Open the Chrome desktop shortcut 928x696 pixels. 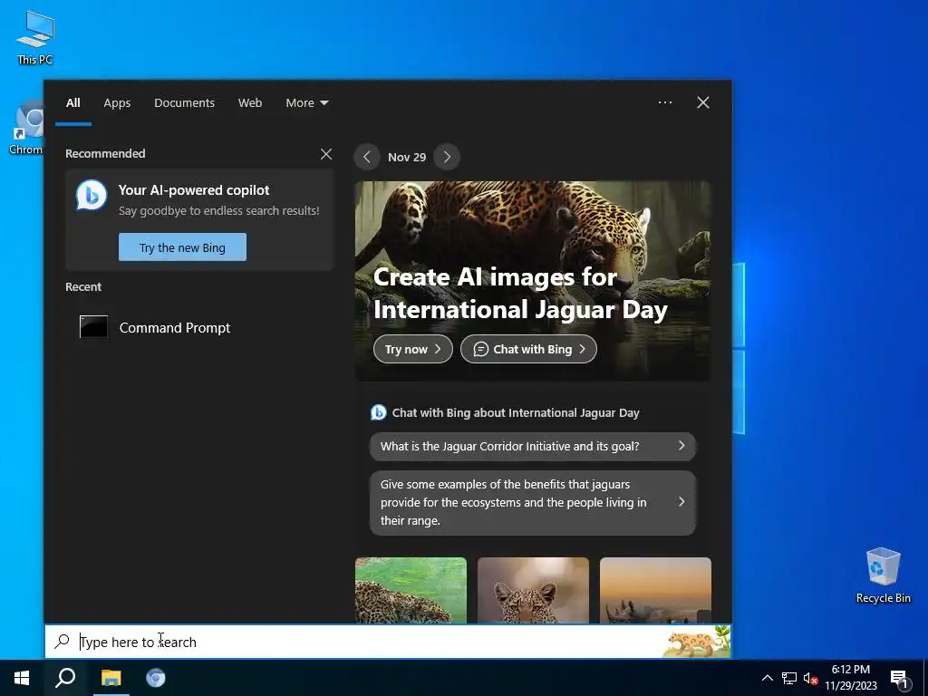coord(26,128)
